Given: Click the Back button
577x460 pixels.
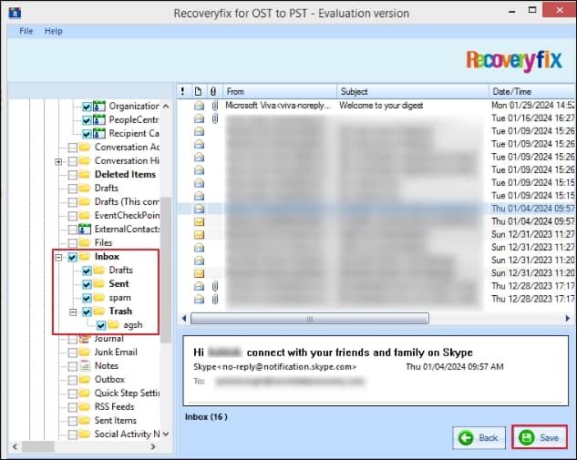Looking at the screenshot, I should click(x=479, y=437).
